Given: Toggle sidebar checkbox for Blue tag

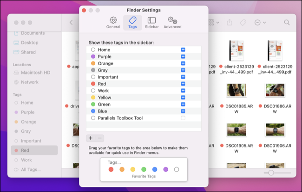Looking at the screenshot, I should point(183,111).
